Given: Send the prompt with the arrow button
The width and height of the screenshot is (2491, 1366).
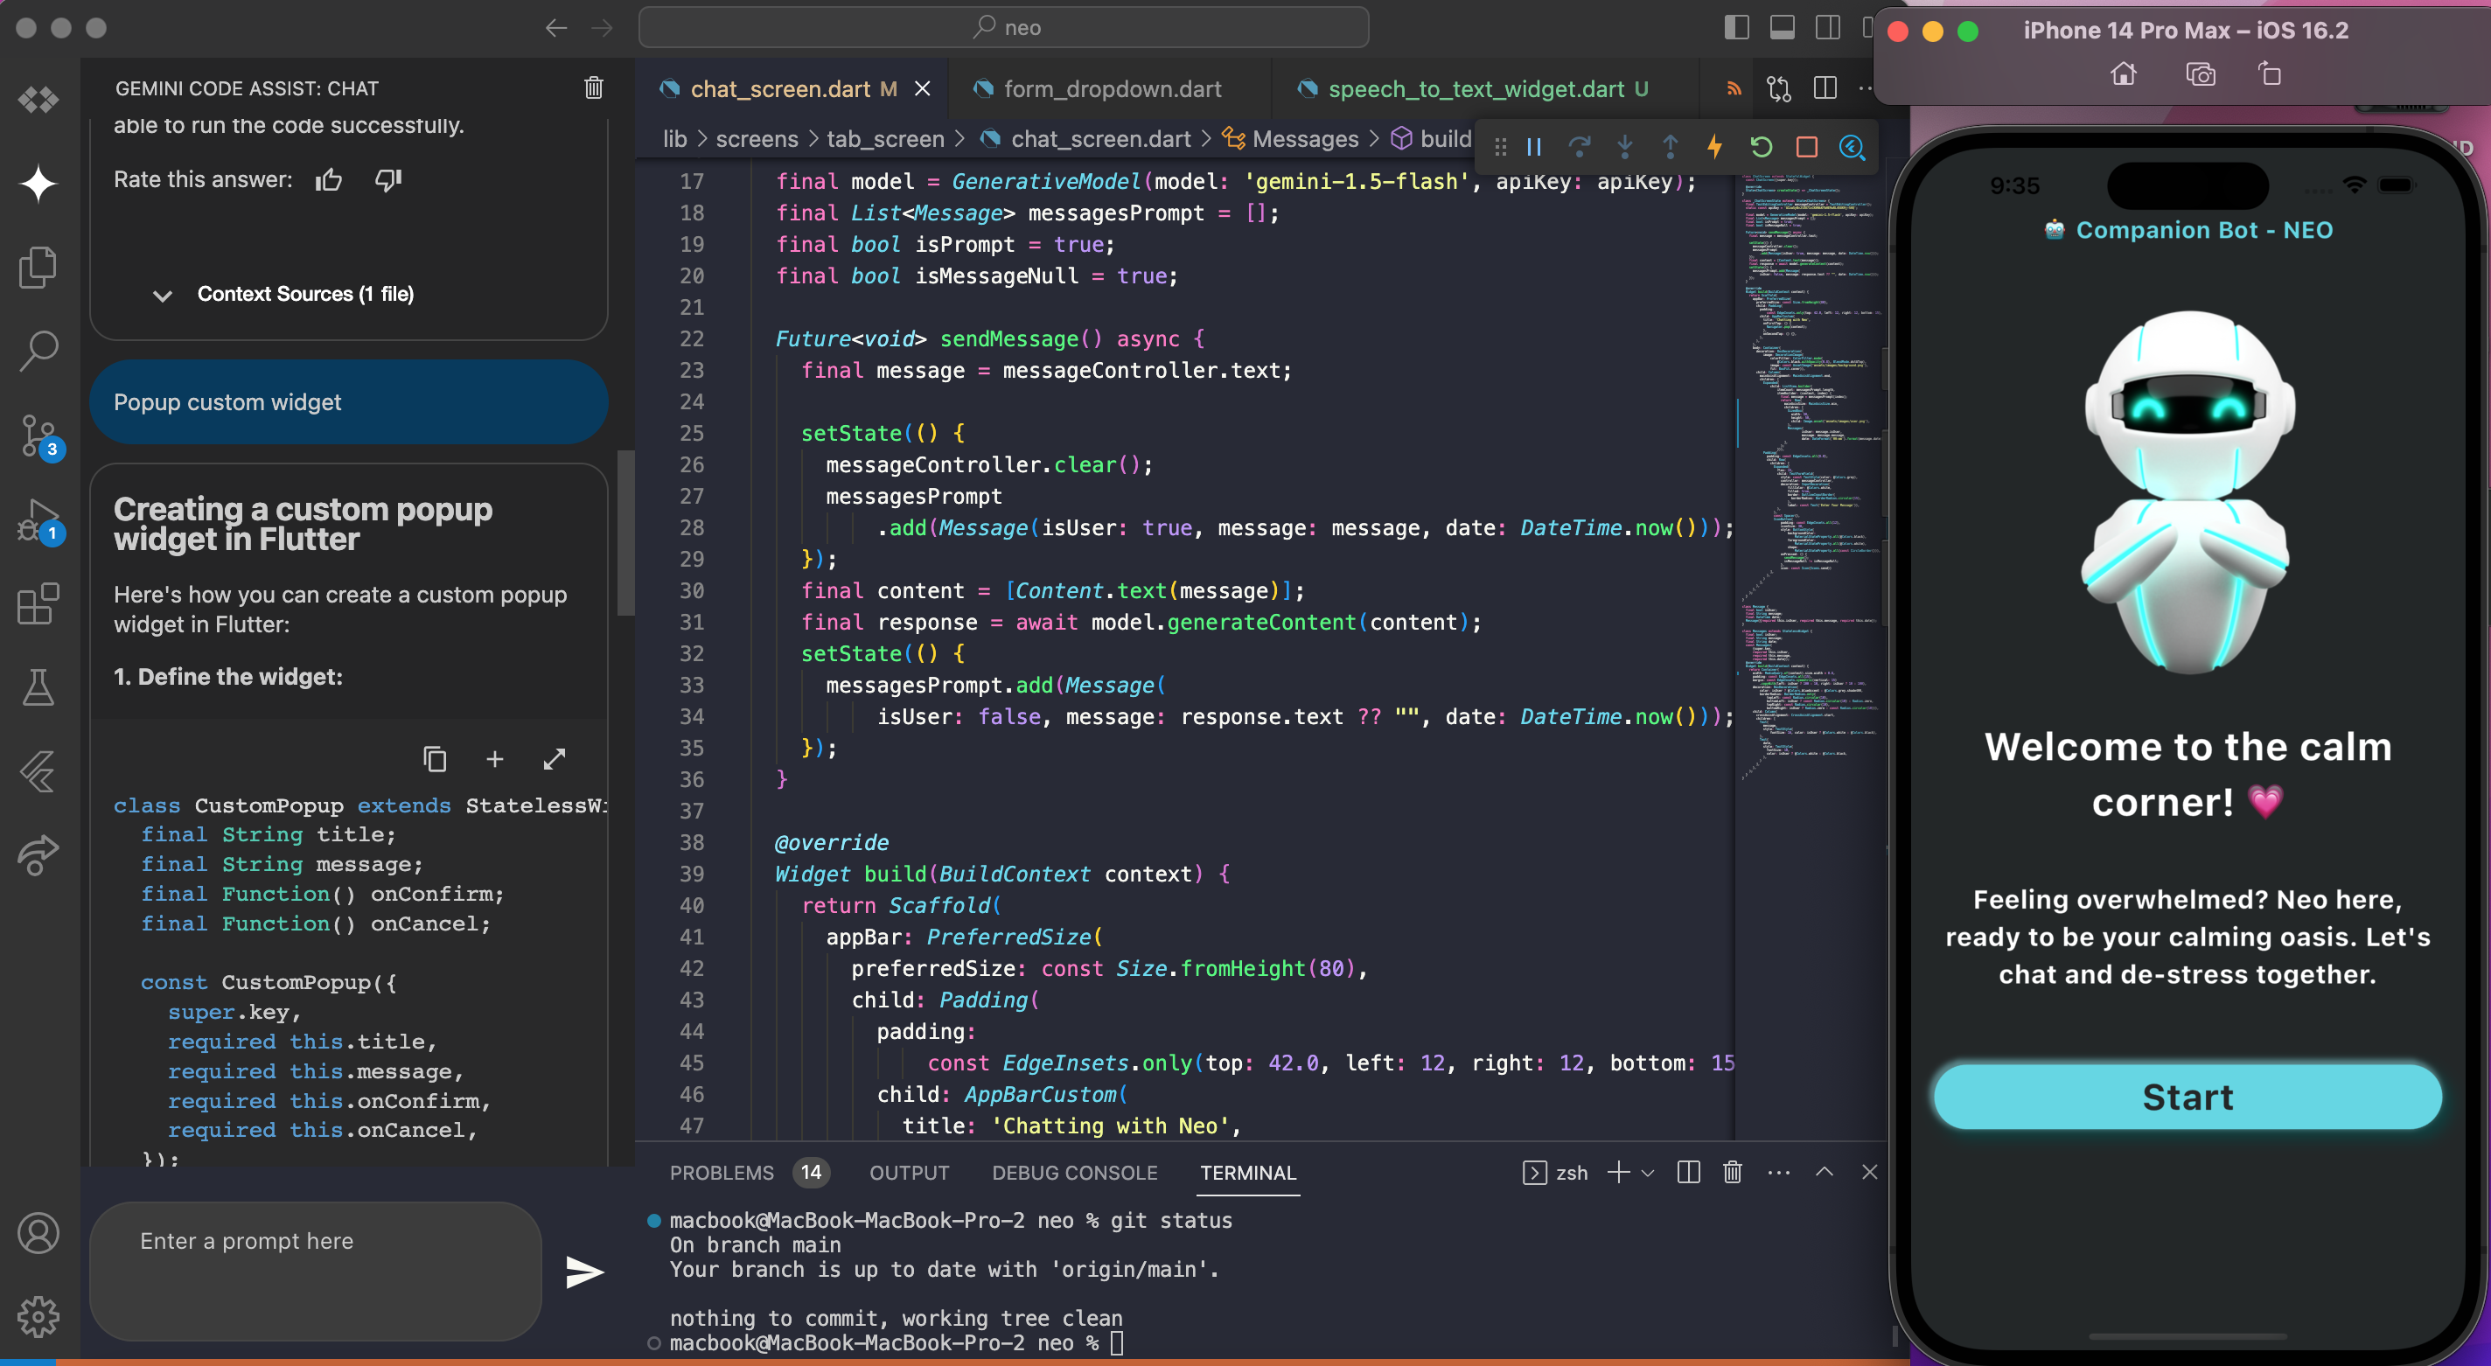Looking at the screenshot, I should [x=584, y=1272].
